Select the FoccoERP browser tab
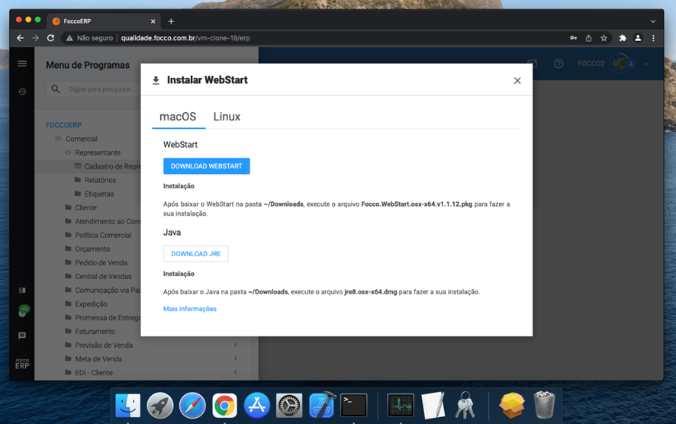 [104, 21]
